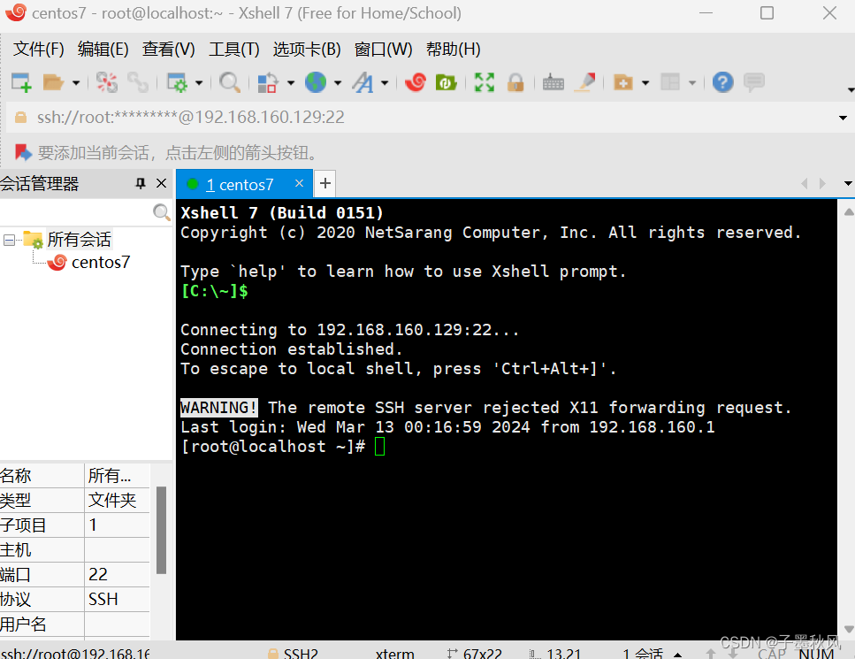Screen dimensions: 855x659
Task: Open the 文件(F) menu
Action: click(39, 50)
